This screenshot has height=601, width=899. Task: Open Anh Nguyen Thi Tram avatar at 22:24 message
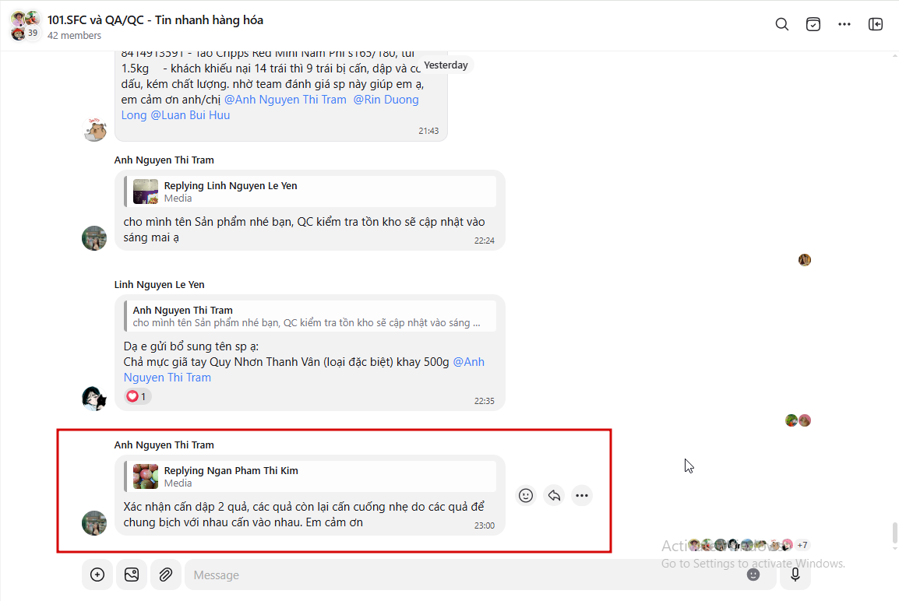tap(94, 238)
